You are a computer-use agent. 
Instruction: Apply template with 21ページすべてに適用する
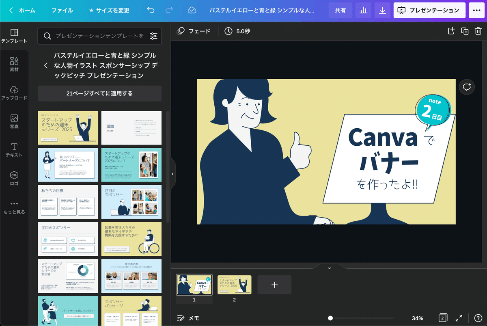click(x=99, y=93)
